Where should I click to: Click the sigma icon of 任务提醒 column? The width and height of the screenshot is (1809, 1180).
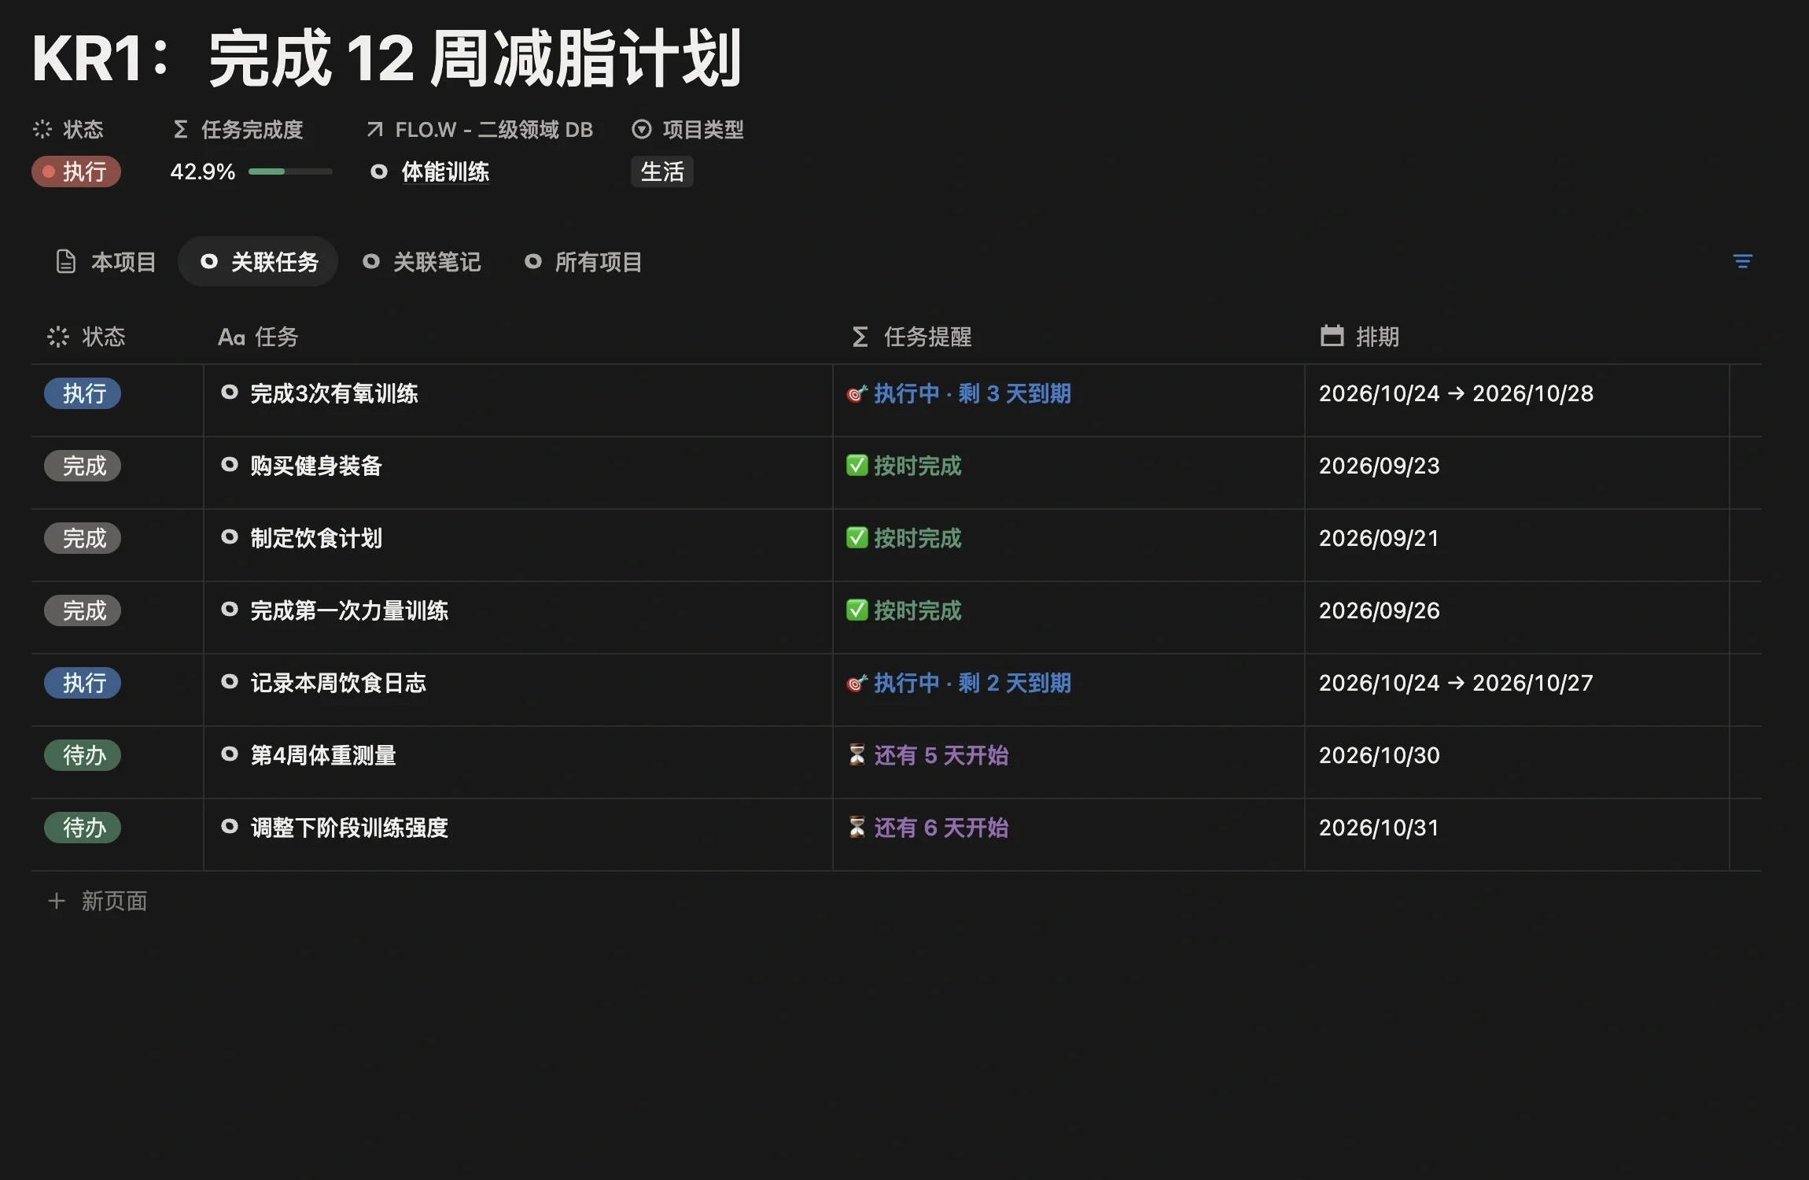860,337
